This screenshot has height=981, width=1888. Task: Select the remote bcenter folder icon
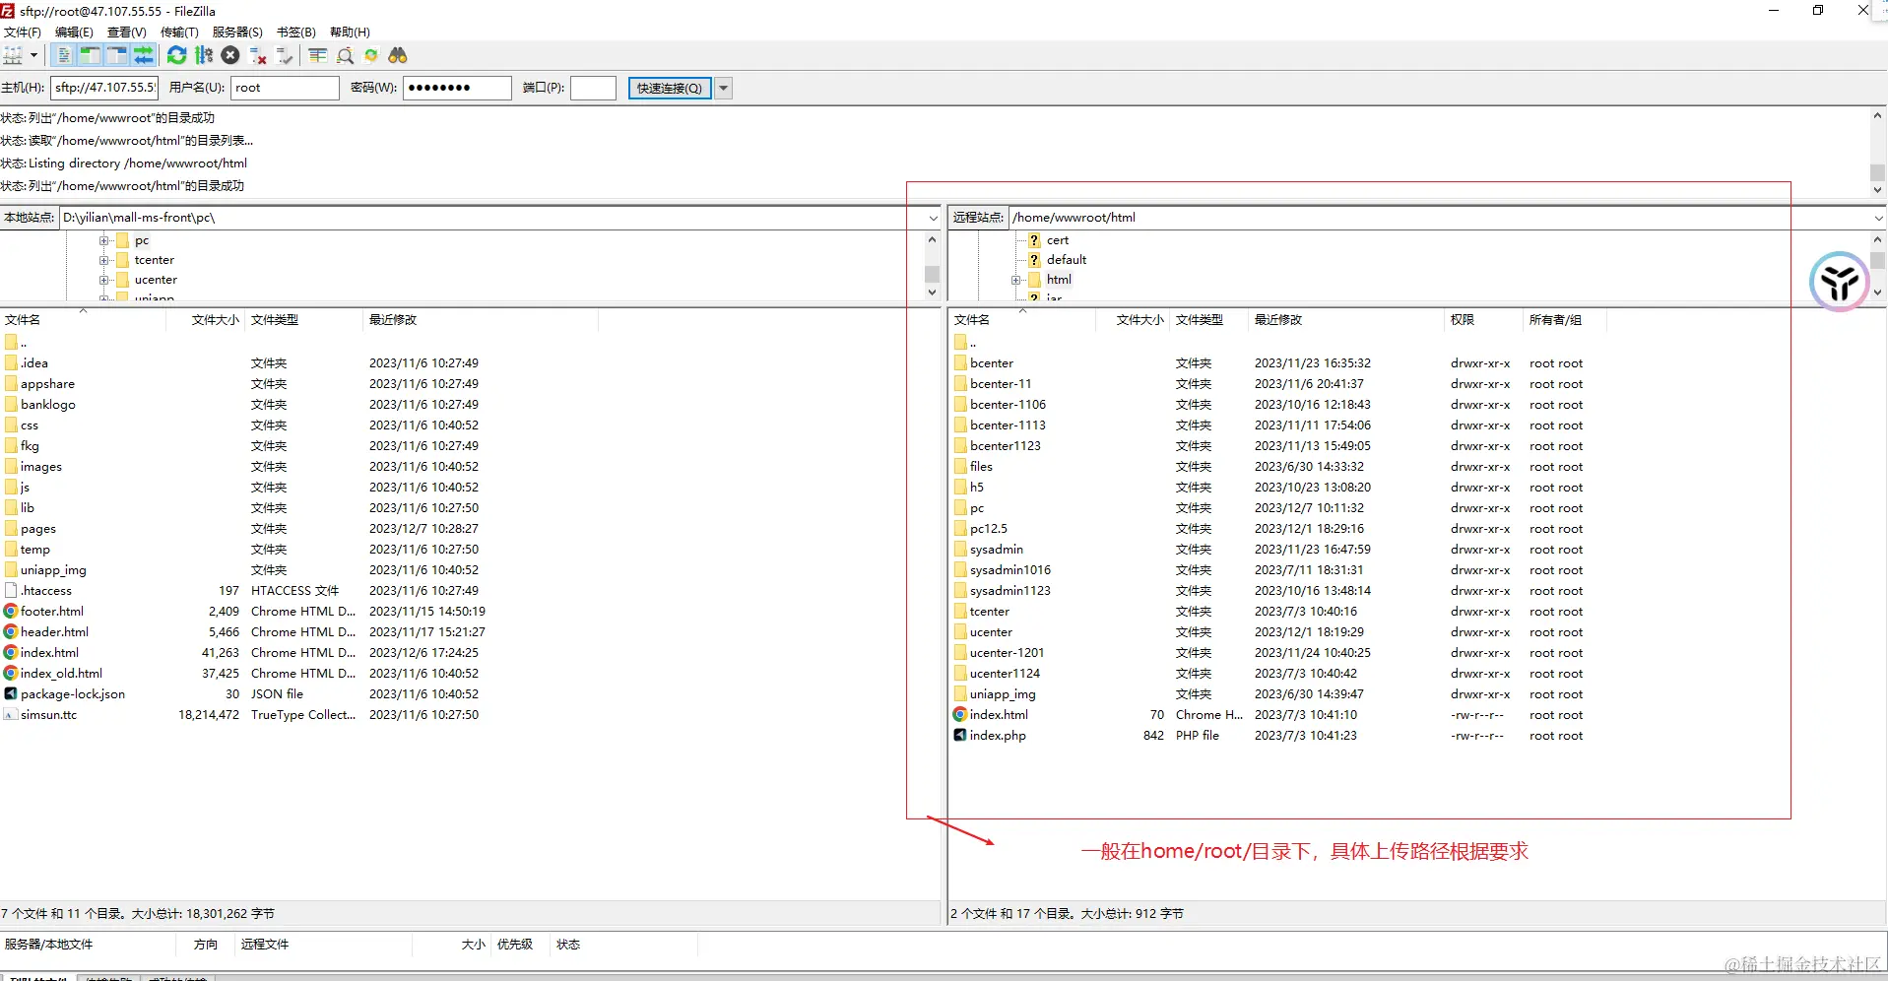pyautogui.click(x=960, y=363)
